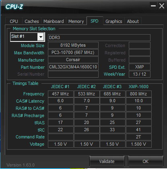Click tRC value 22
This screenshot has height=169, width=167.
tap(61, 130)
